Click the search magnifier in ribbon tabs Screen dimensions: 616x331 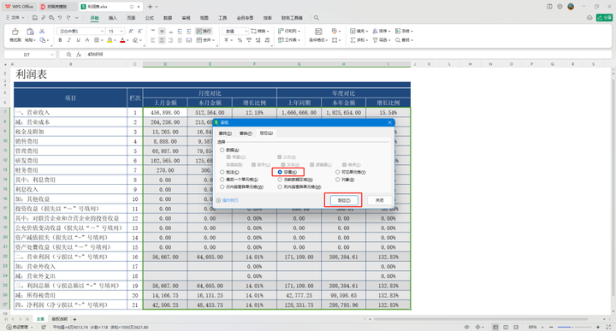(x=317, y=18)
